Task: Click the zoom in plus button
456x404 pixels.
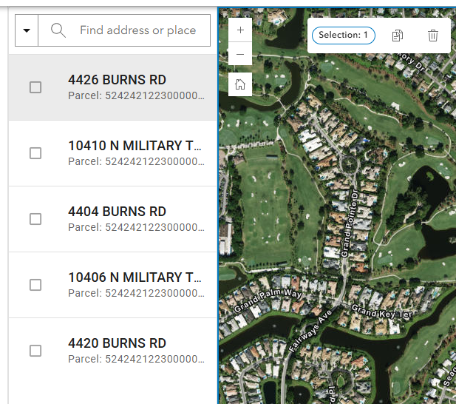Action: (x=240, y=30)
